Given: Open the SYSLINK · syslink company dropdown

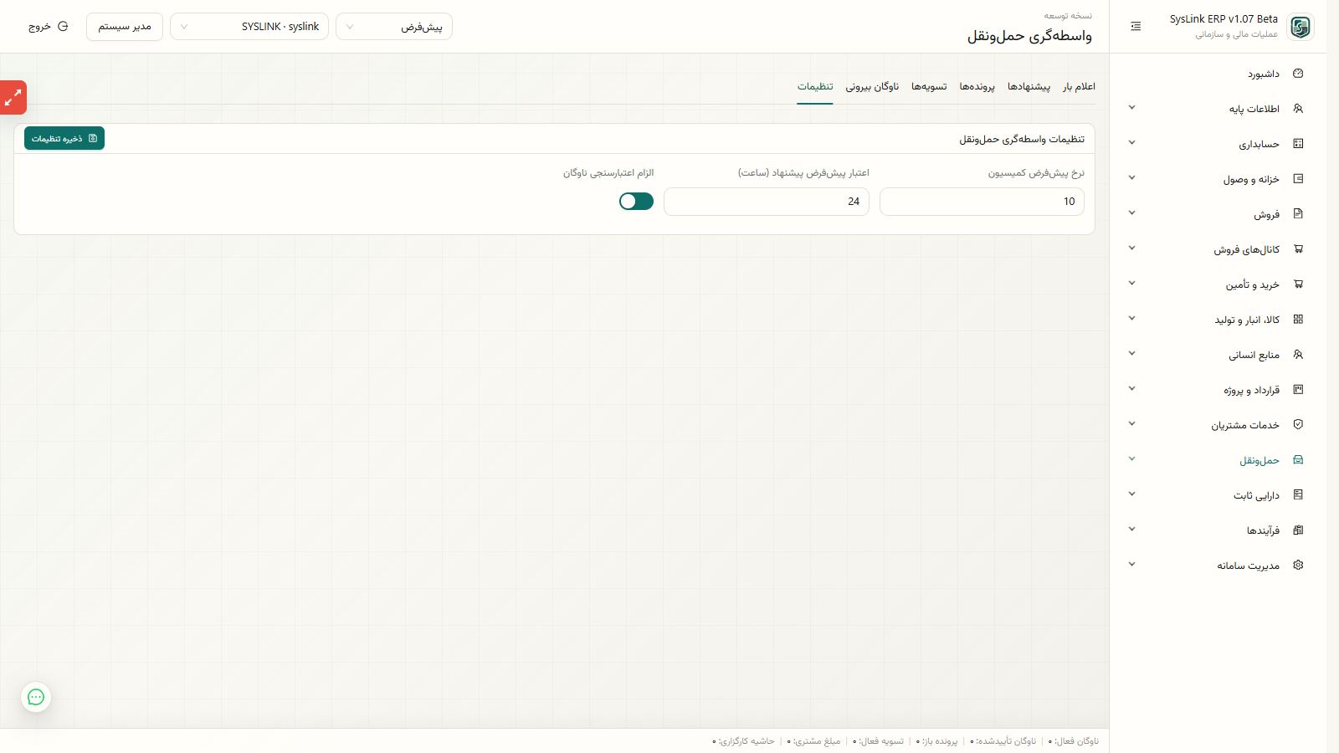Looking at the screenshot, I should (x=249, y=27).
